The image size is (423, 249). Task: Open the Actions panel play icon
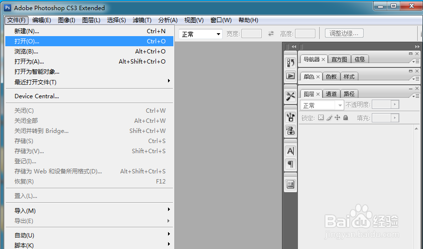[x=291, y=76]
